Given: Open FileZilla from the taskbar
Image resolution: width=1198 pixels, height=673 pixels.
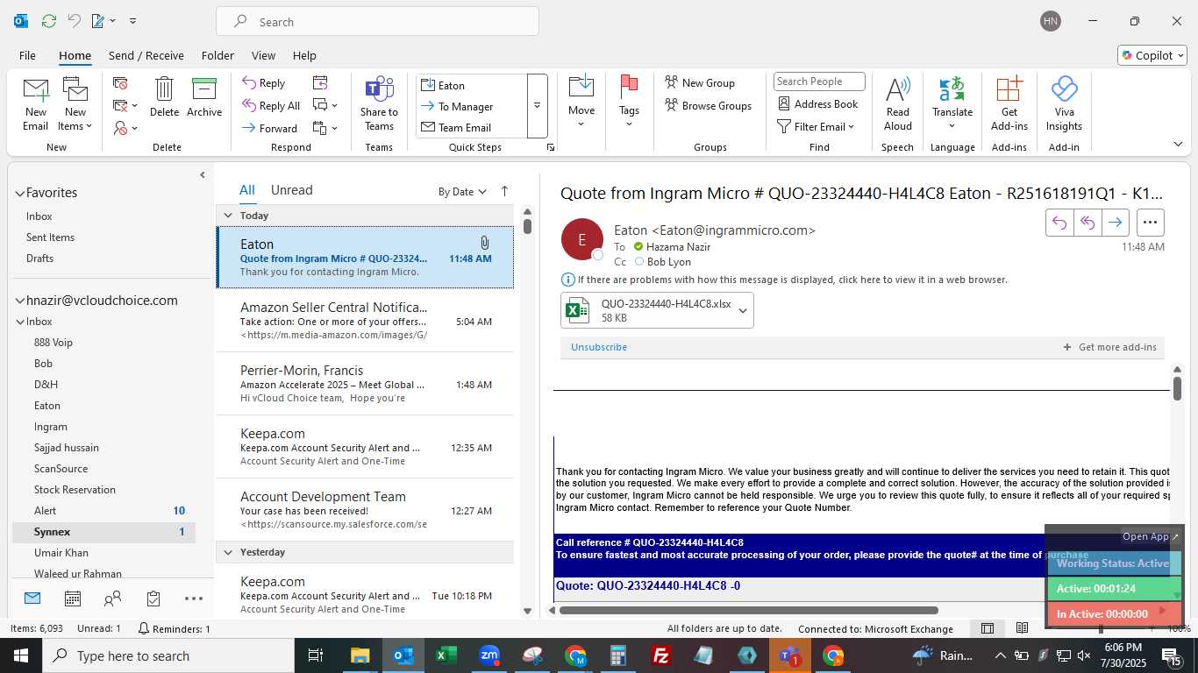Looking at the screenshot, I should [661, 655].
